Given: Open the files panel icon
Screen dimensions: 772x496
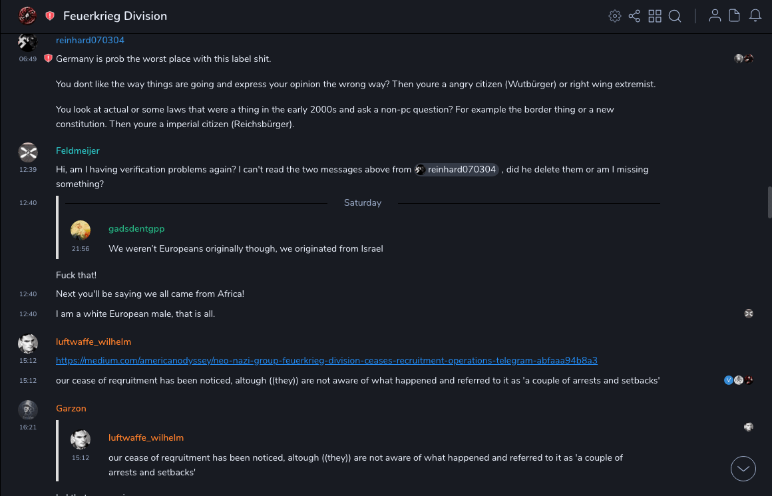Looking at the screenshot, I should pos(735,16).
